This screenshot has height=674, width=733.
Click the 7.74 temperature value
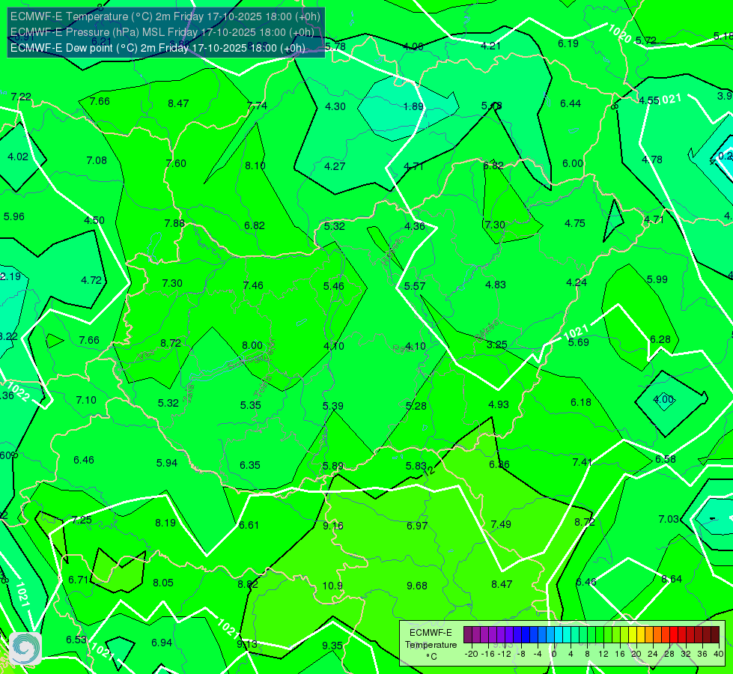click(257, 106)
